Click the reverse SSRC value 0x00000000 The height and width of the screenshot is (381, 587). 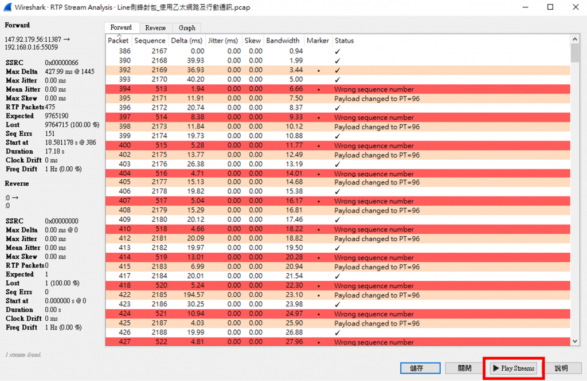pyautogui.click(x=61, y=221)
